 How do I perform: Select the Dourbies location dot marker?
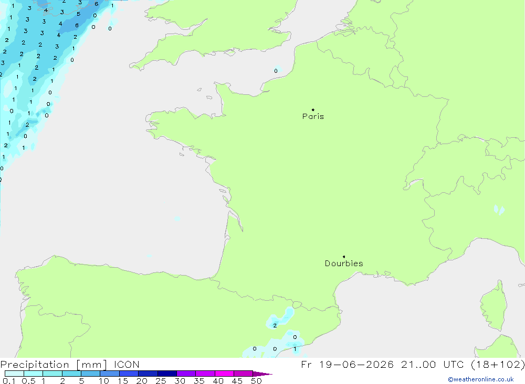(x=344, y=257)
